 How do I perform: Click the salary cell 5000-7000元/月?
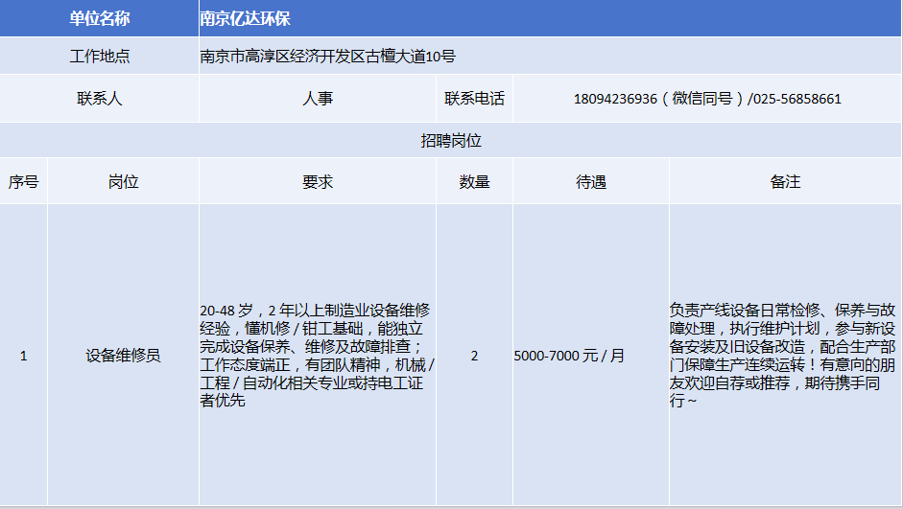pyautogui.click(x=569, y=356)
